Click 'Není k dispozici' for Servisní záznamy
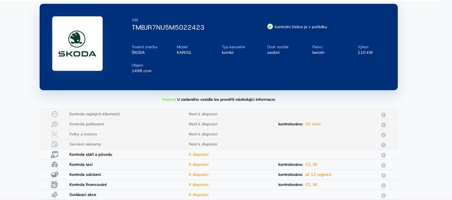452x200 pixels. click(203, 144)
